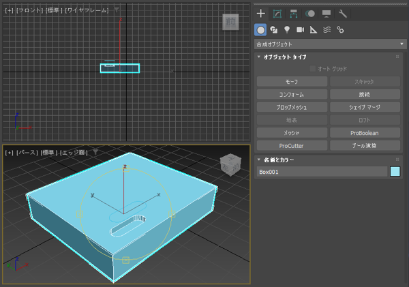Open the Hierarchy command panel tab

294,14
